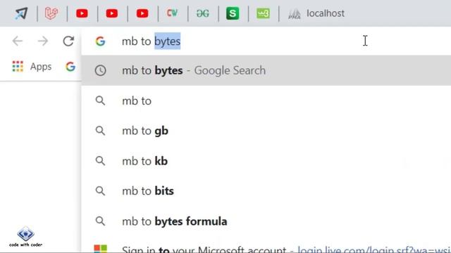451x253 pixels.
Task: Open the Apps grid shortcut
Action: [32, 67]
